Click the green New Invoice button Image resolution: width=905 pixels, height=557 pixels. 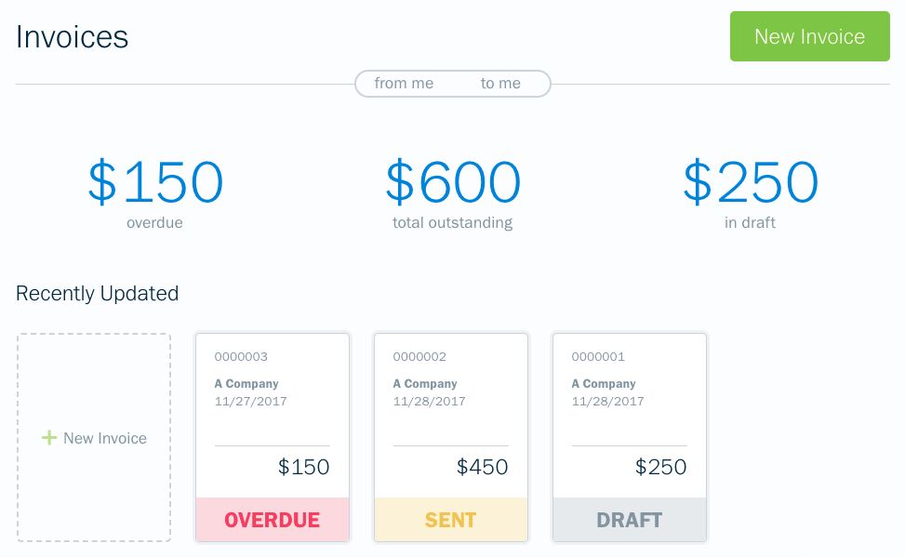[809, 36]
